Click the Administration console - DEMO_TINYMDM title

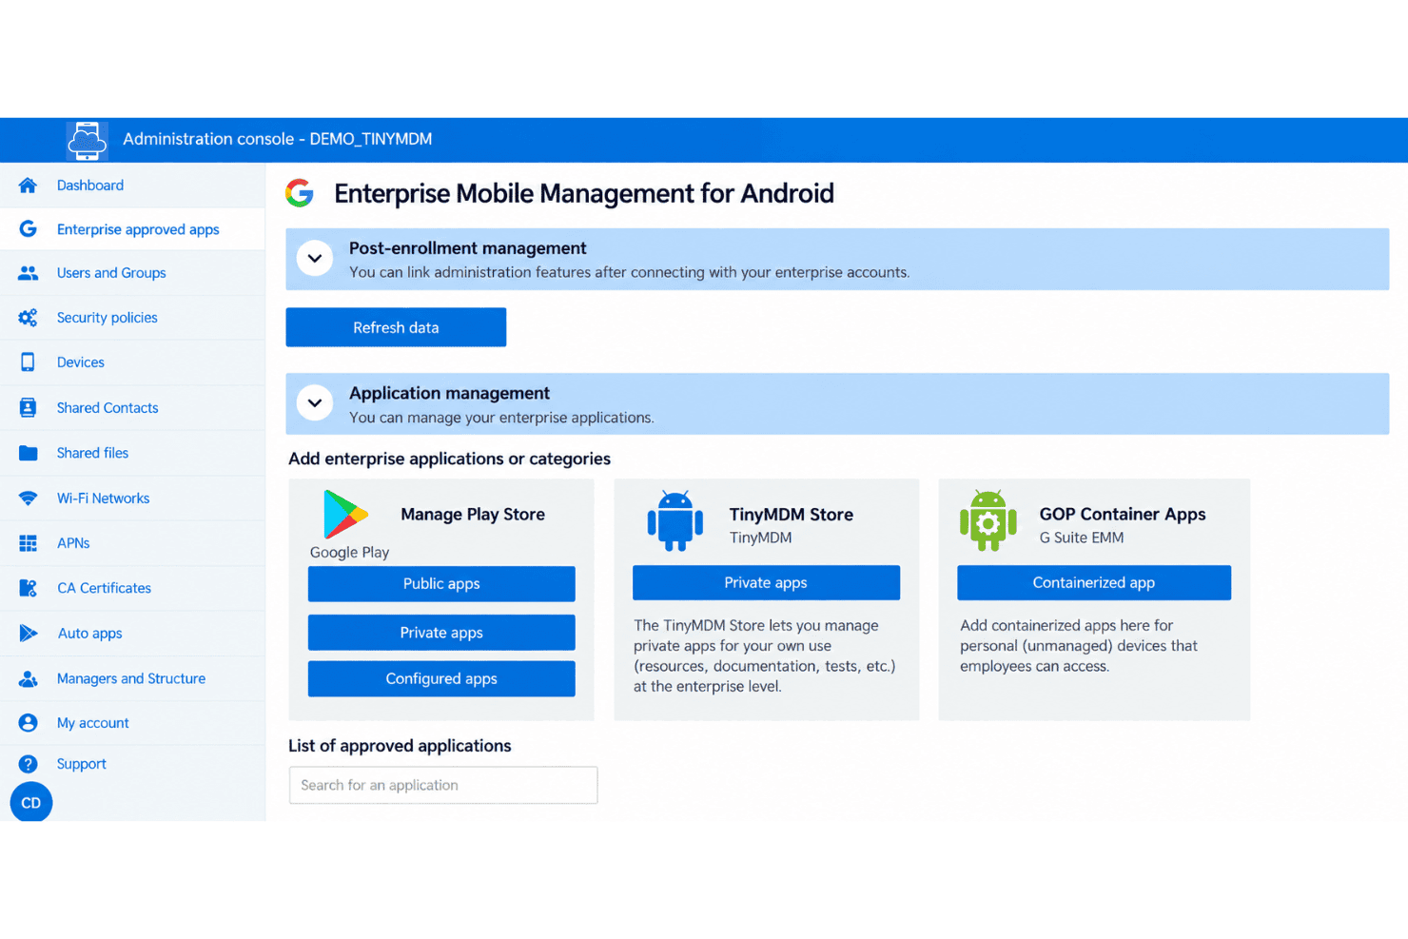[278, 139]
